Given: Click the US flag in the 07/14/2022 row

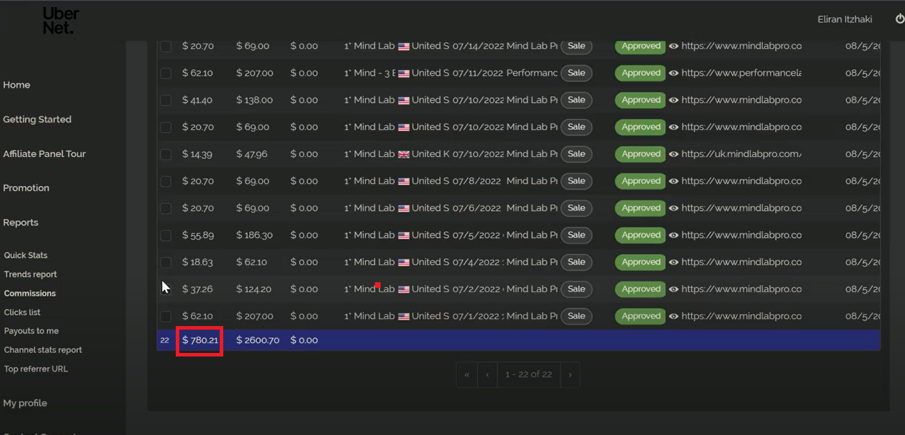Looking at the screenshot, I should [x=404, y=46].
